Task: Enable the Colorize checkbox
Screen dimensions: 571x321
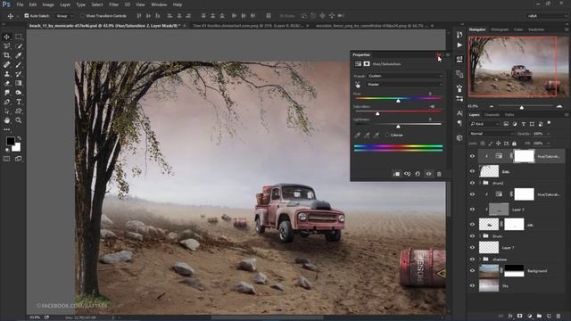Action: tap(386, 135)
